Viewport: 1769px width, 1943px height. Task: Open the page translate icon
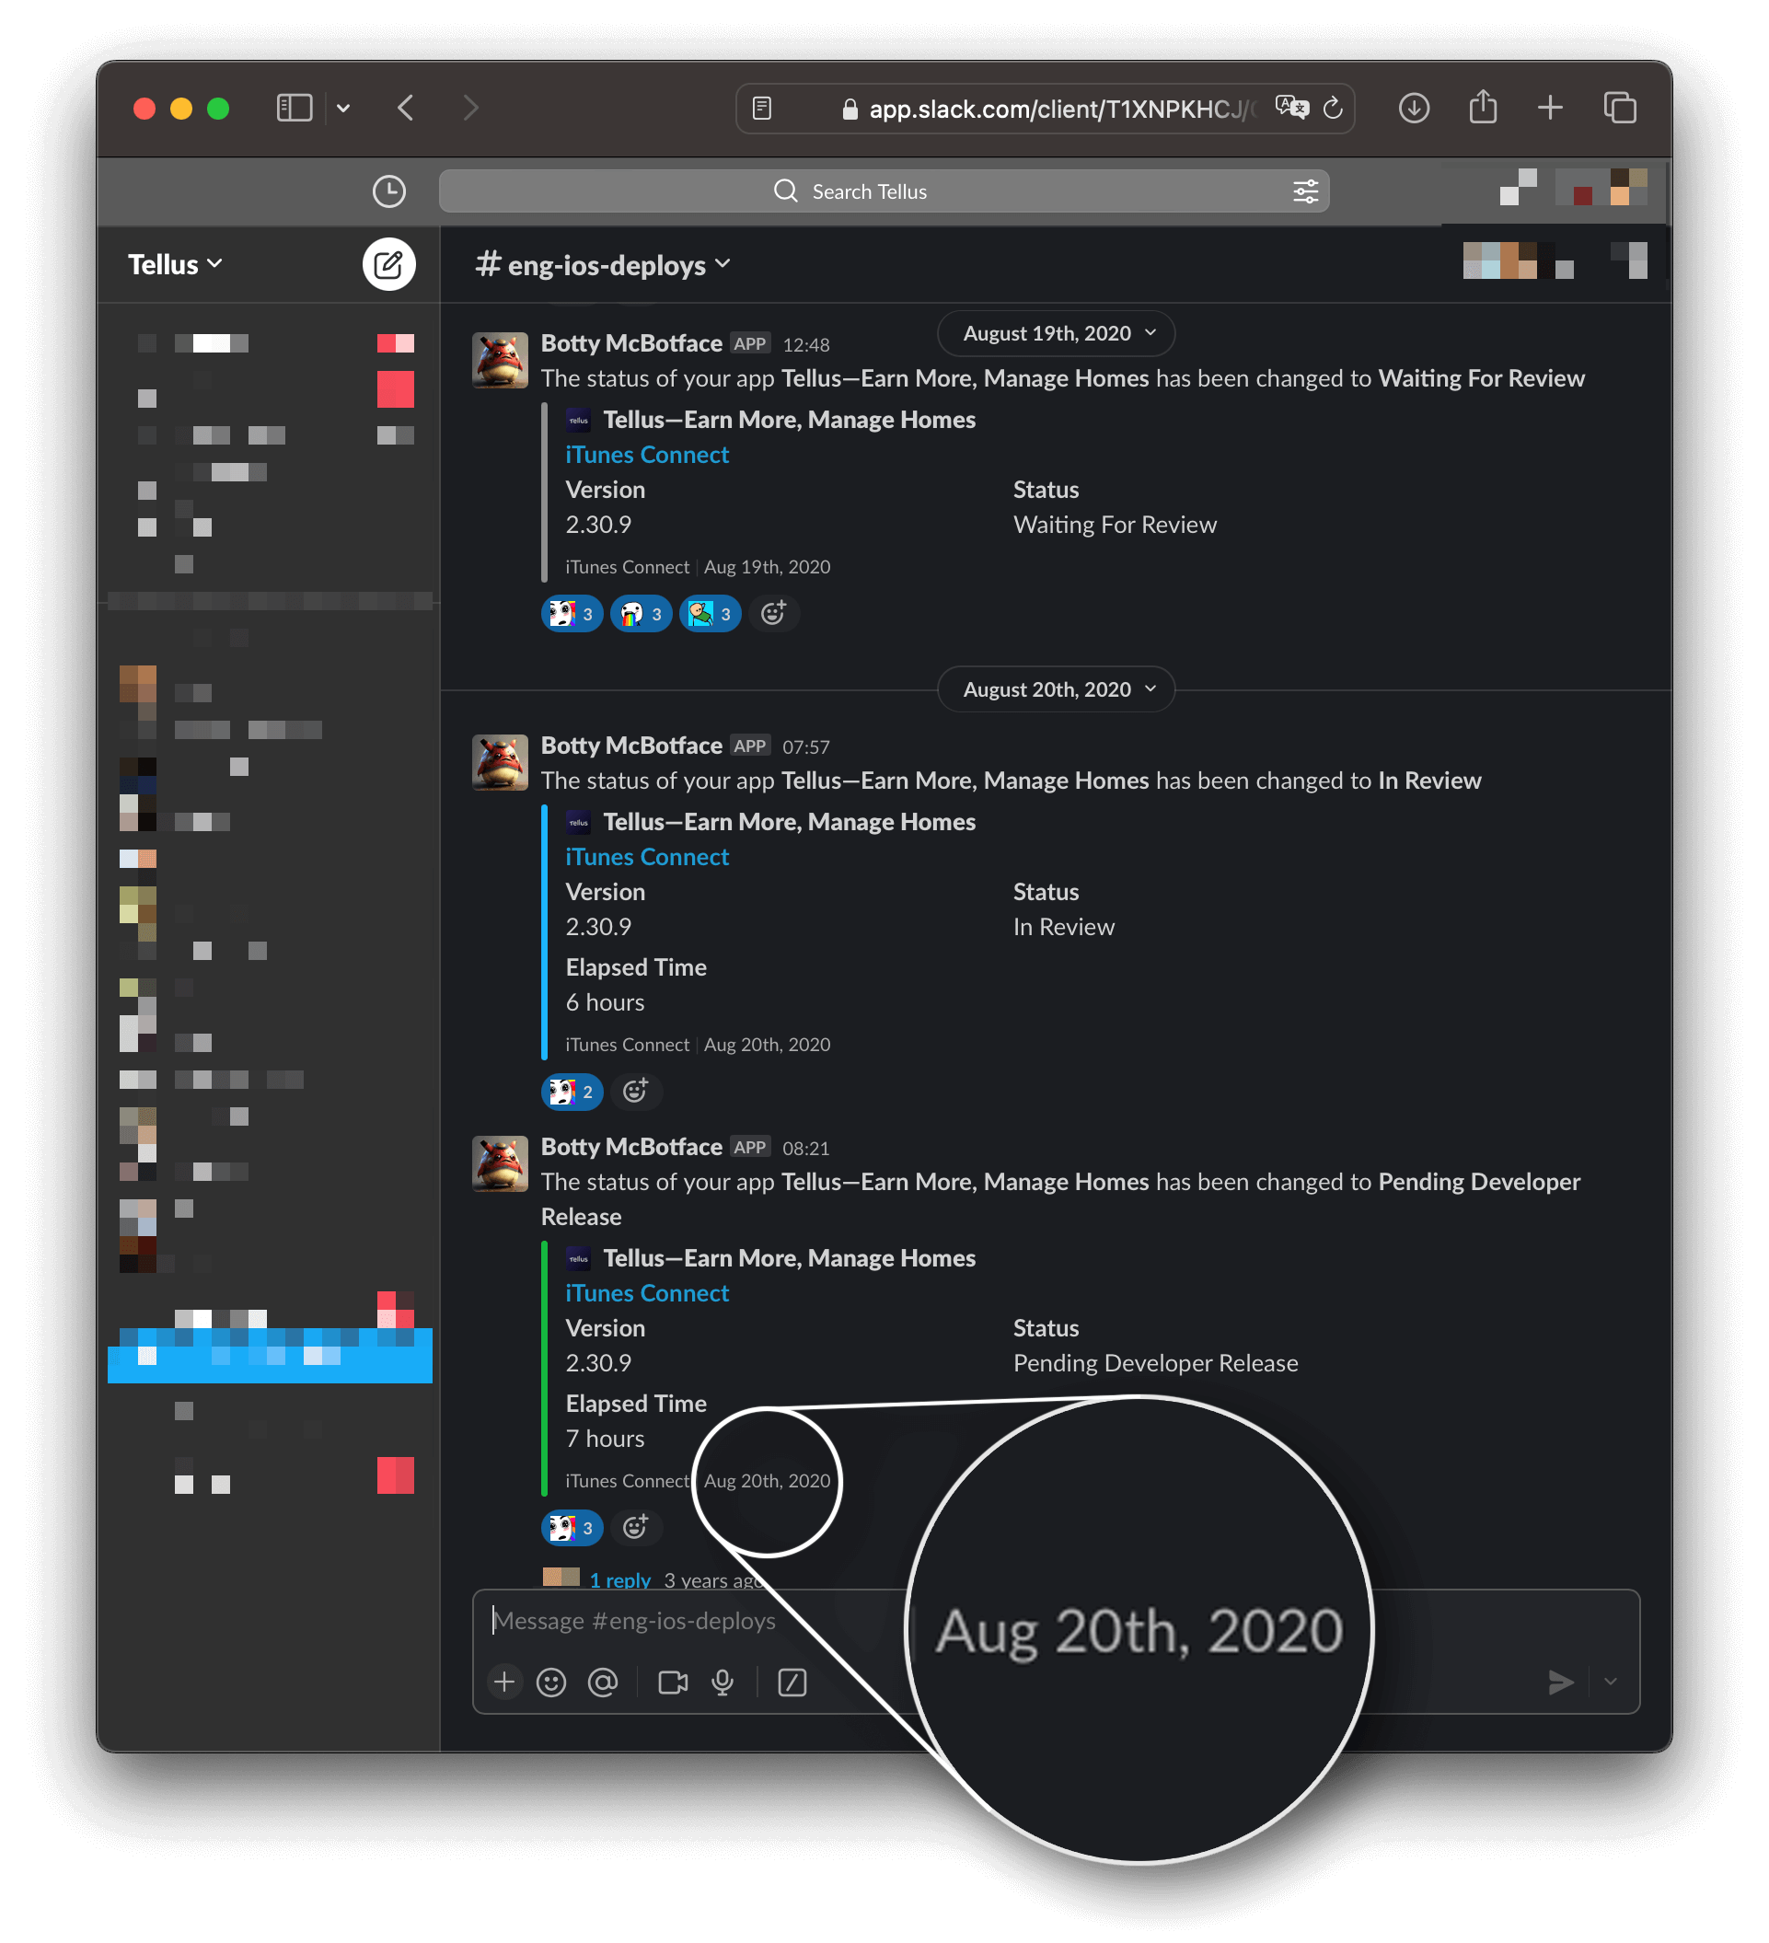tap(1291, 108)
